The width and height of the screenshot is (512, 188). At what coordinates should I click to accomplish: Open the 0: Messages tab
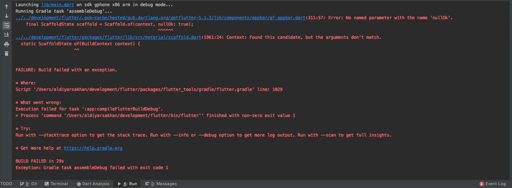tap(161, 184)
